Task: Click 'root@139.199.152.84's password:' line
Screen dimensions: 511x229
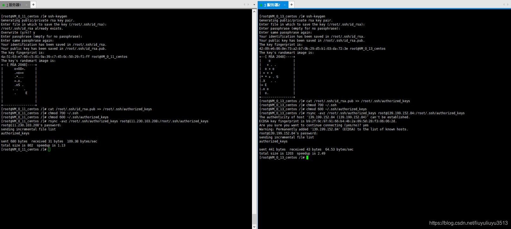Action: [x=288, y=134]
